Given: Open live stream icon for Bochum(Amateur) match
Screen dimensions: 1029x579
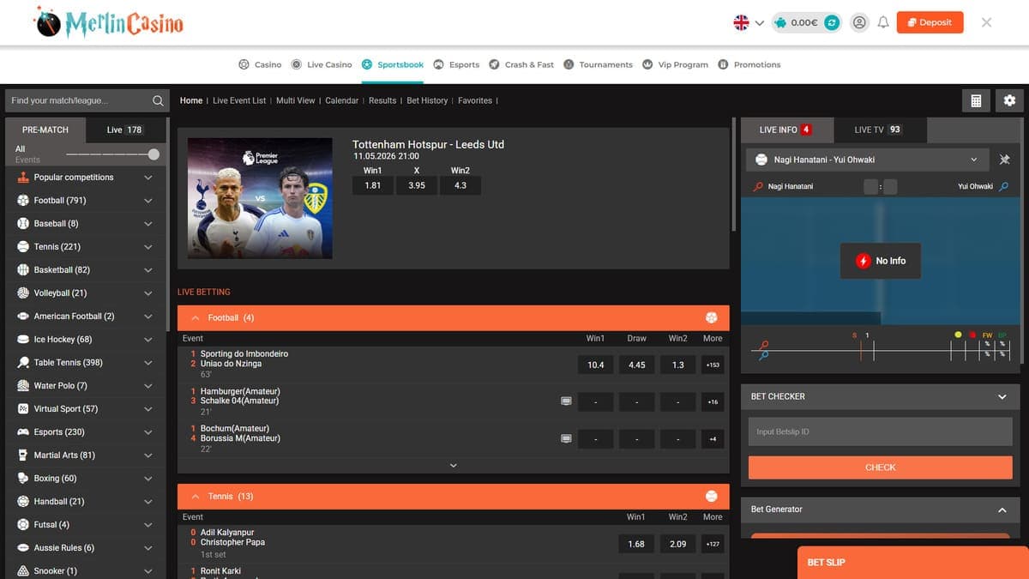Looking at the screenshot, I should tap(566, 438).
